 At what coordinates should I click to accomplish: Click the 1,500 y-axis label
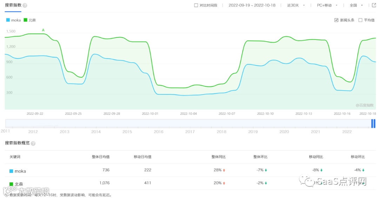pyautogui.click(x=11, y=31)
